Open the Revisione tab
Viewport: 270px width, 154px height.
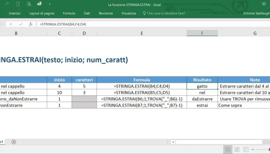click(106, 13)
